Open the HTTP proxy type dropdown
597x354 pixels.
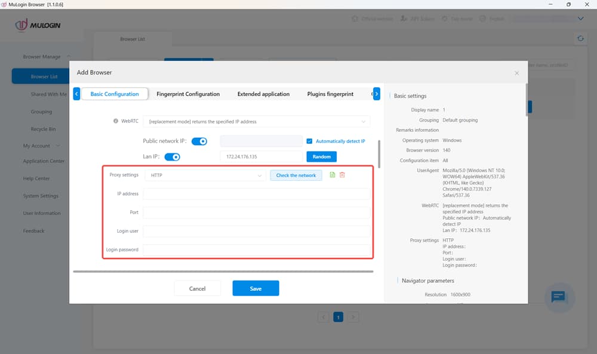tap(206, 175)
